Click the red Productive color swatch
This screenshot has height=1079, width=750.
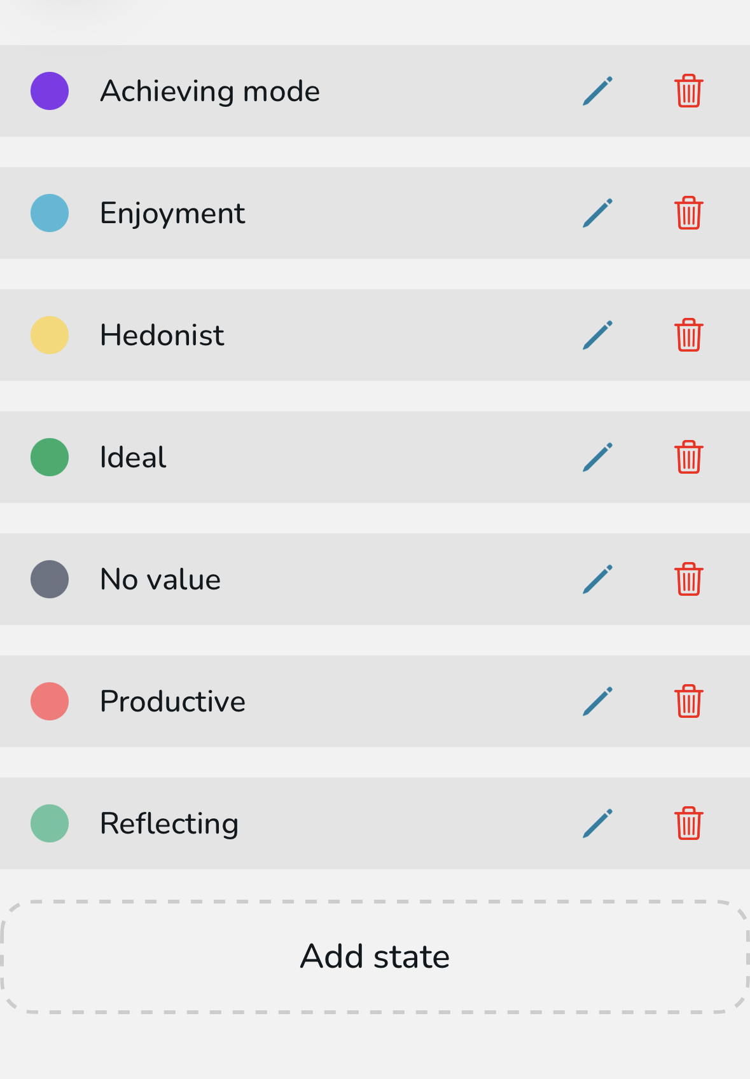tap(50, 701)
